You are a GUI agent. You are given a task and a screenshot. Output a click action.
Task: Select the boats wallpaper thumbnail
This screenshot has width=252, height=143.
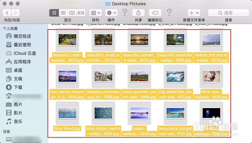(x=139, y=113)
